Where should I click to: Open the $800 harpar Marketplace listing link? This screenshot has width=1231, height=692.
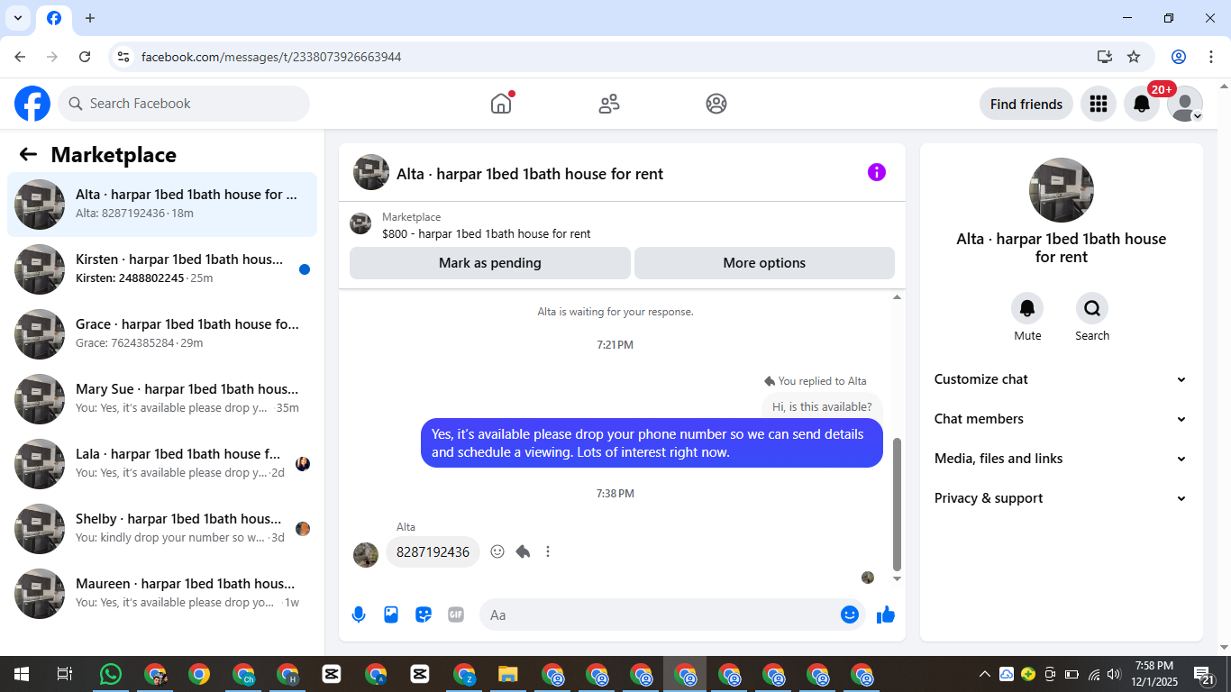coord(487,233)
